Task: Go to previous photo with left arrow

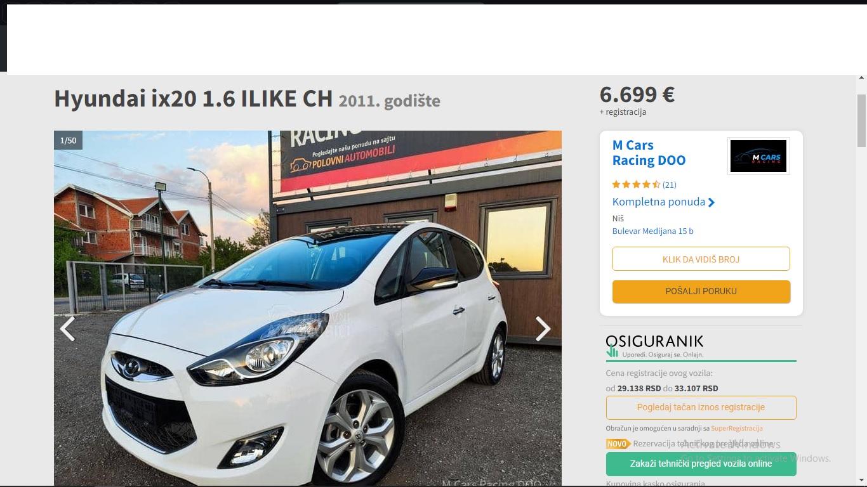Action: (67, 328)
